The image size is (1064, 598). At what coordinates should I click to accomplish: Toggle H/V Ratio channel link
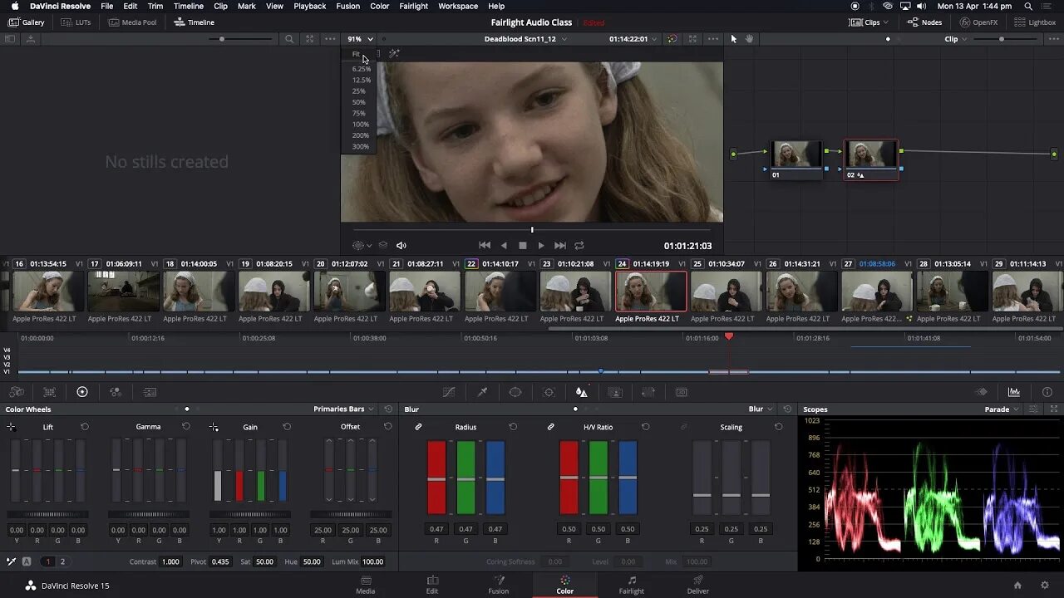tap(550, 427)
